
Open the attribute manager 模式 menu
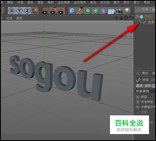(145, 73)
